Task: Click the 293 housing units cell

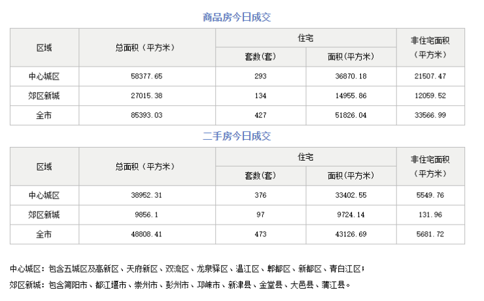Action: [260, 76]
